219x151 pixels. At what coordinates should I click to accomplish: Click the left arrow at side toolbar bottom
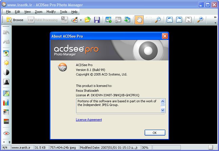[4, 142]
